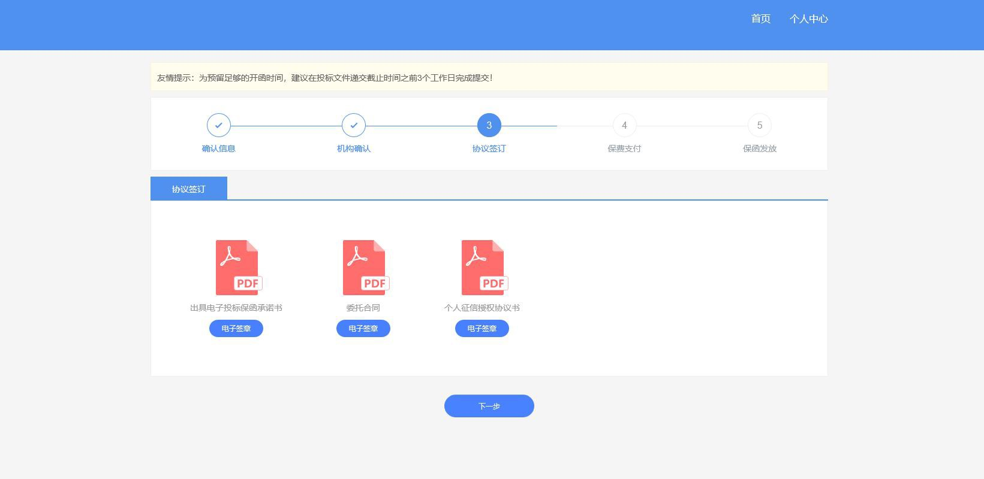Click 电子签章 under 委托合同

point(363,328)
